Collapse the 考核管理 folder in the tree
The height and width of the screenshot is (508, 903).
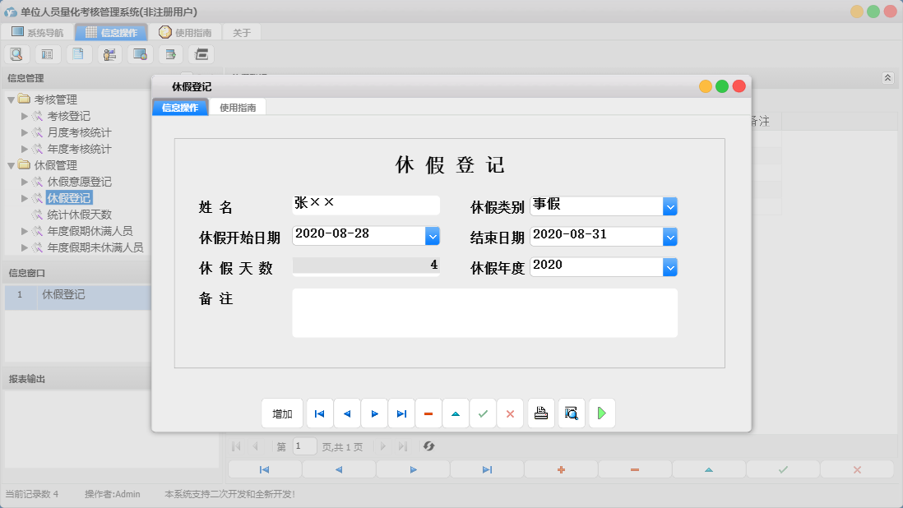pos(11,99)
